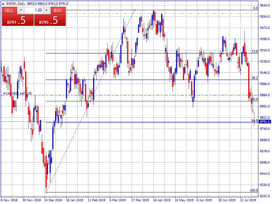Select the 100.0 Fibonacci level label

coord(254,190)
